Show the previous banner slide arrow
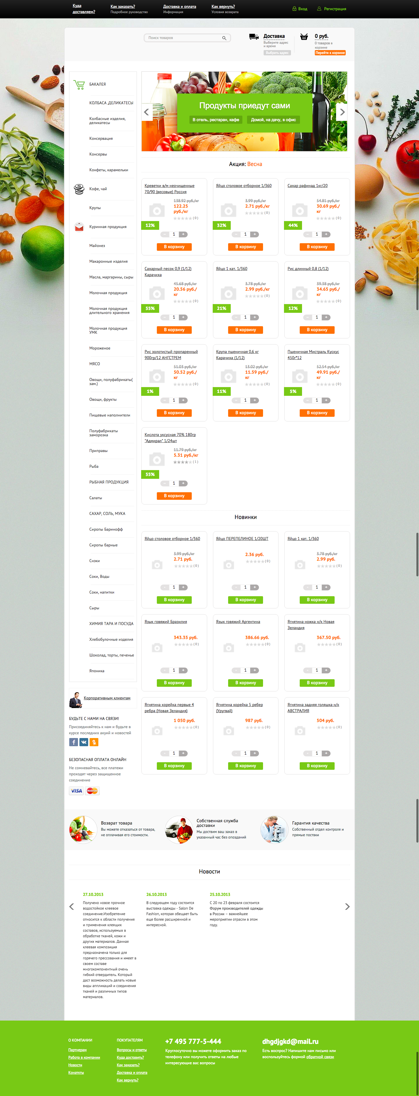The width and height of the screenshot is (419, 1096). click(147, 112)
